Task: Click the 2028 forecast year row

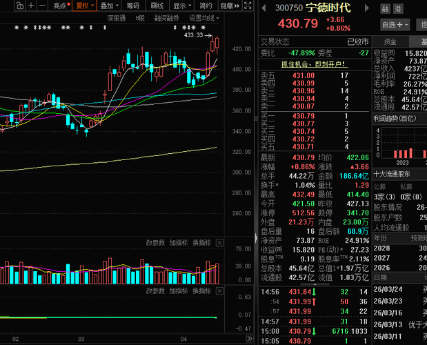Action: click(400, 248)
